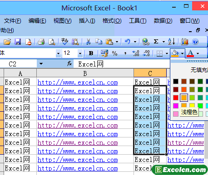Open the 文件(F) menu
The height and width of the screenshot is (175, 208).
(x=13, y=21)
